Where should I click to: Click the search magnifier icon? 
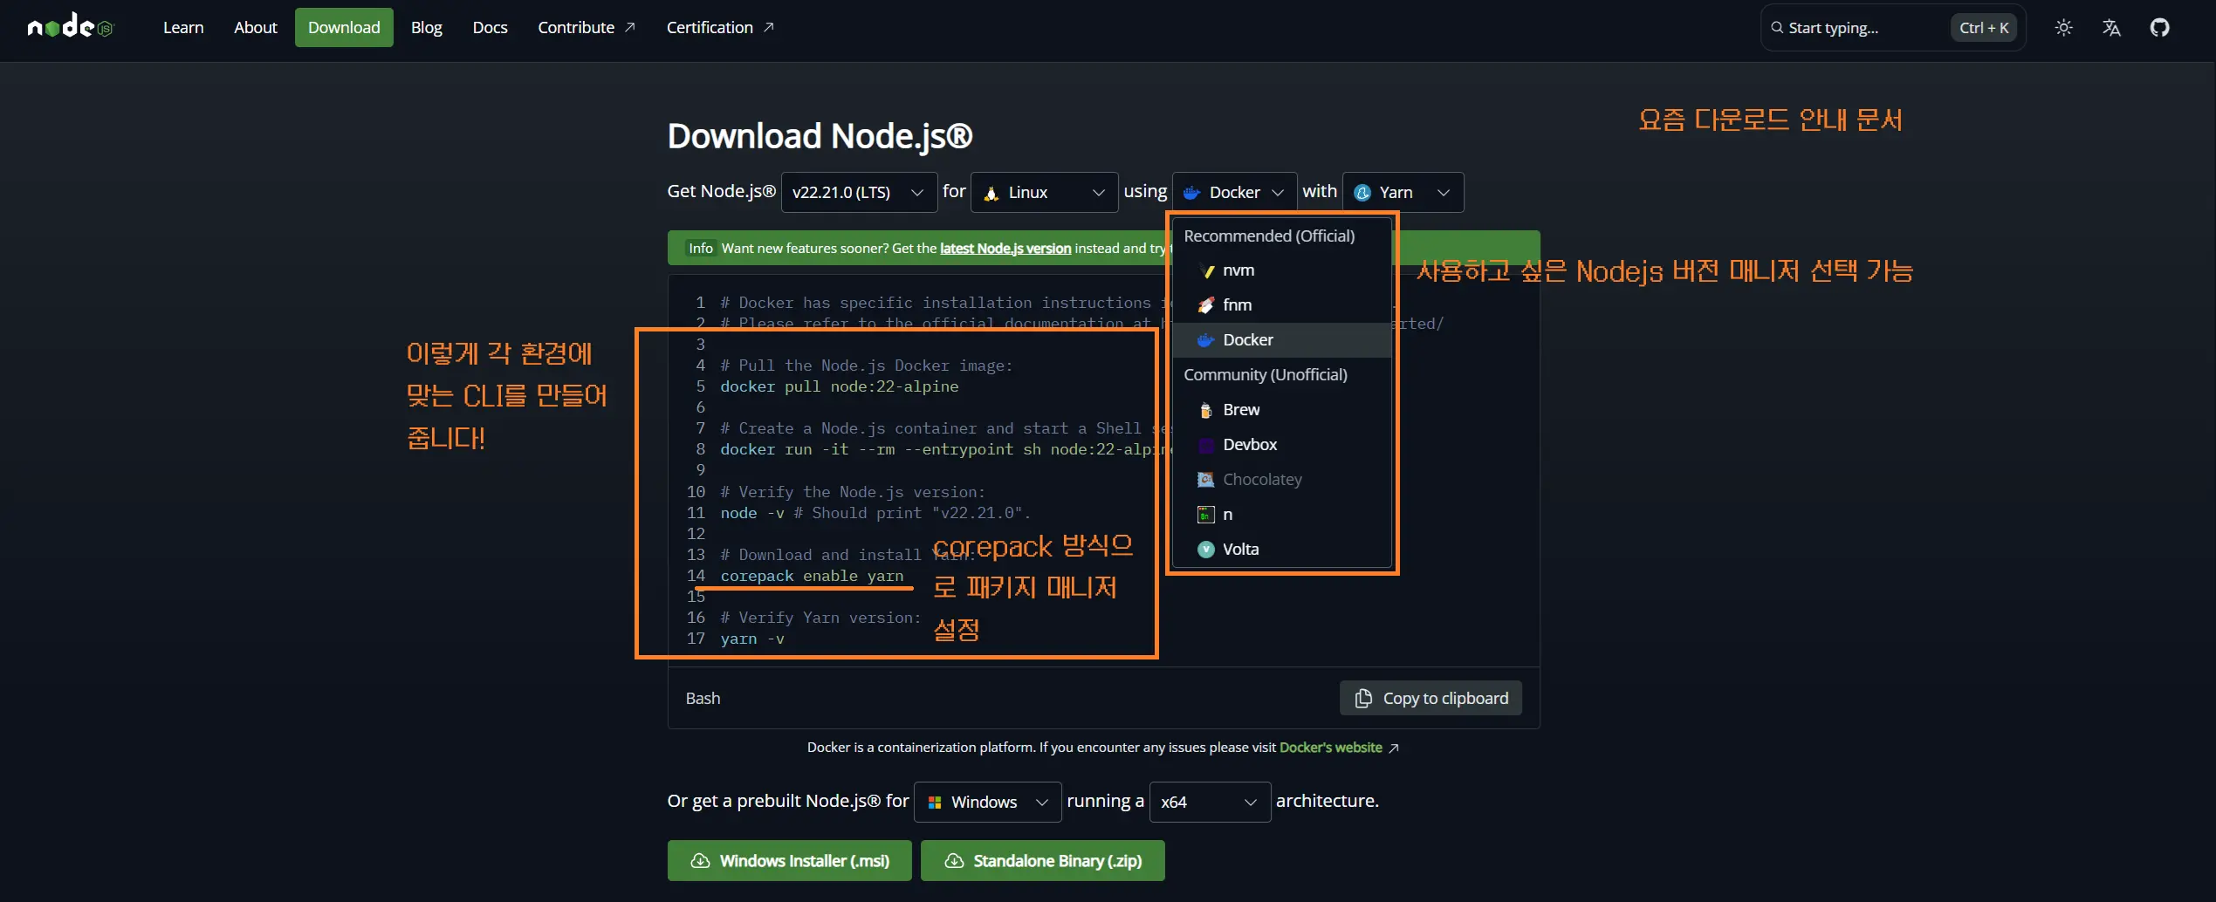coord(1777,27)
